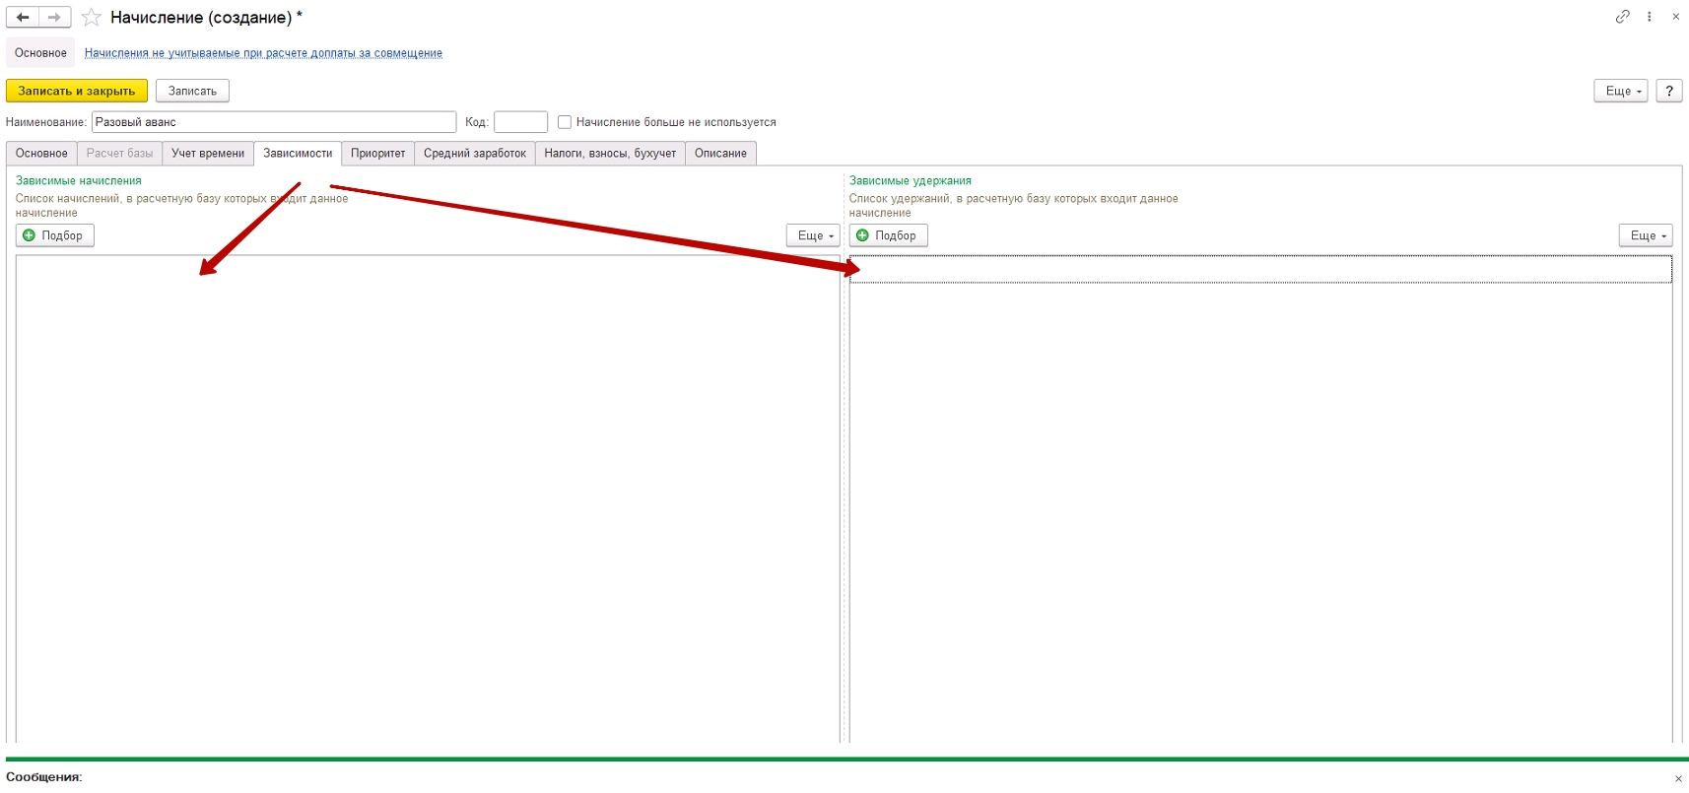Open help with the question mark button
The width and height of the screenshot is (1689, 793).
click(x=1668, y=91)
